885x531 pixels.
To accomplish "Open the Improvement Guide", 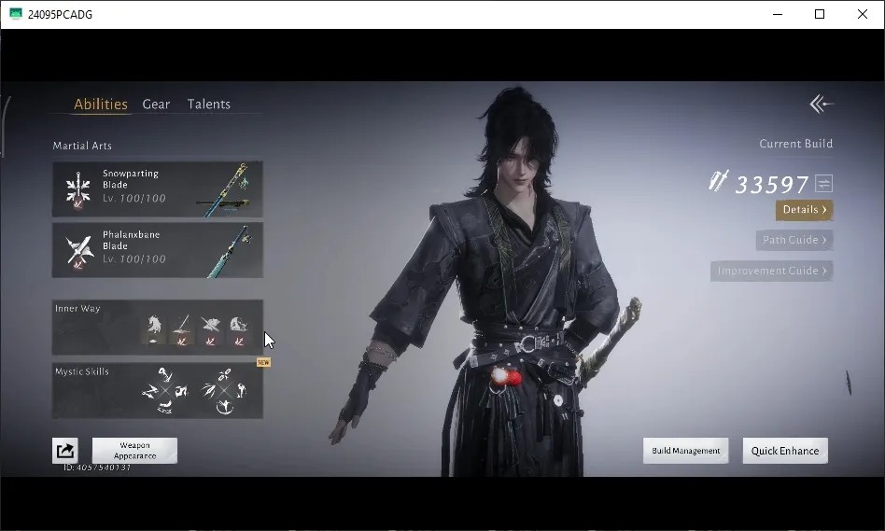I will (771, 271).
